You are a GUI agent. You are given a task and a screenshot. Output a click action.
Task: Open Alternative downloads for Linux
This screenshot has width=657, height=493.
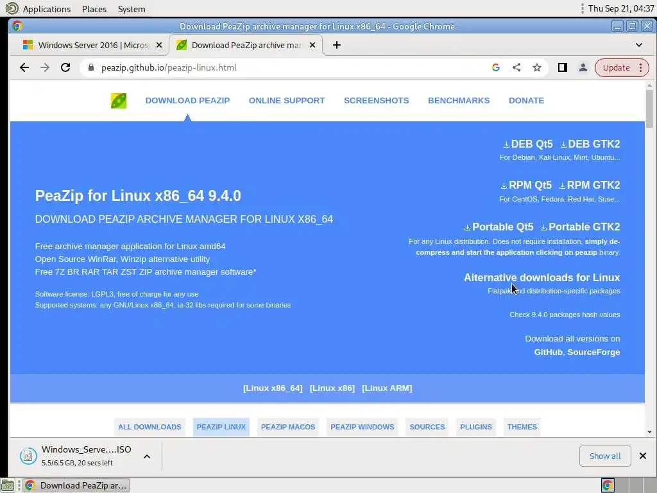pyautogui.click(x=542, y=277)
